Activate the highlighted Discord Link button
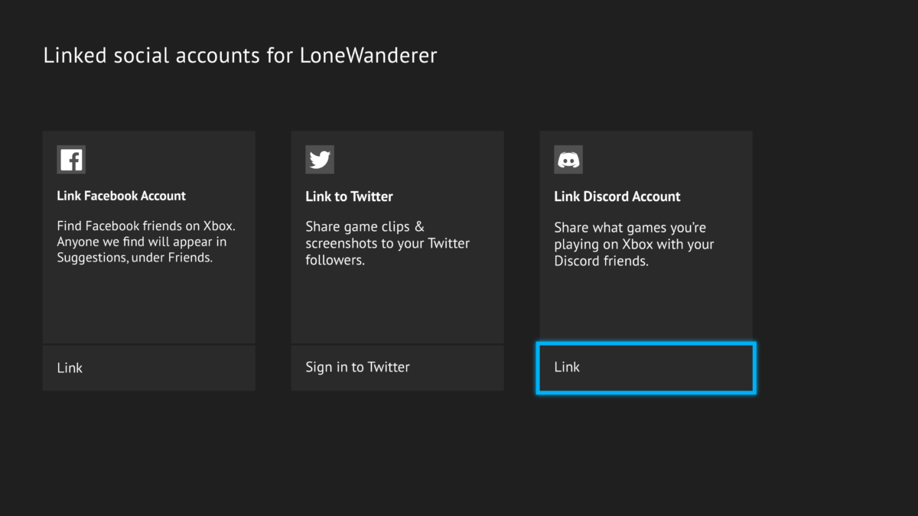Image resolution: width=918 pixels, height=516 pixels. click(646, 368)
